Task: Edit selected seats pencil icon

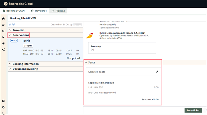Action: point(157,72)
